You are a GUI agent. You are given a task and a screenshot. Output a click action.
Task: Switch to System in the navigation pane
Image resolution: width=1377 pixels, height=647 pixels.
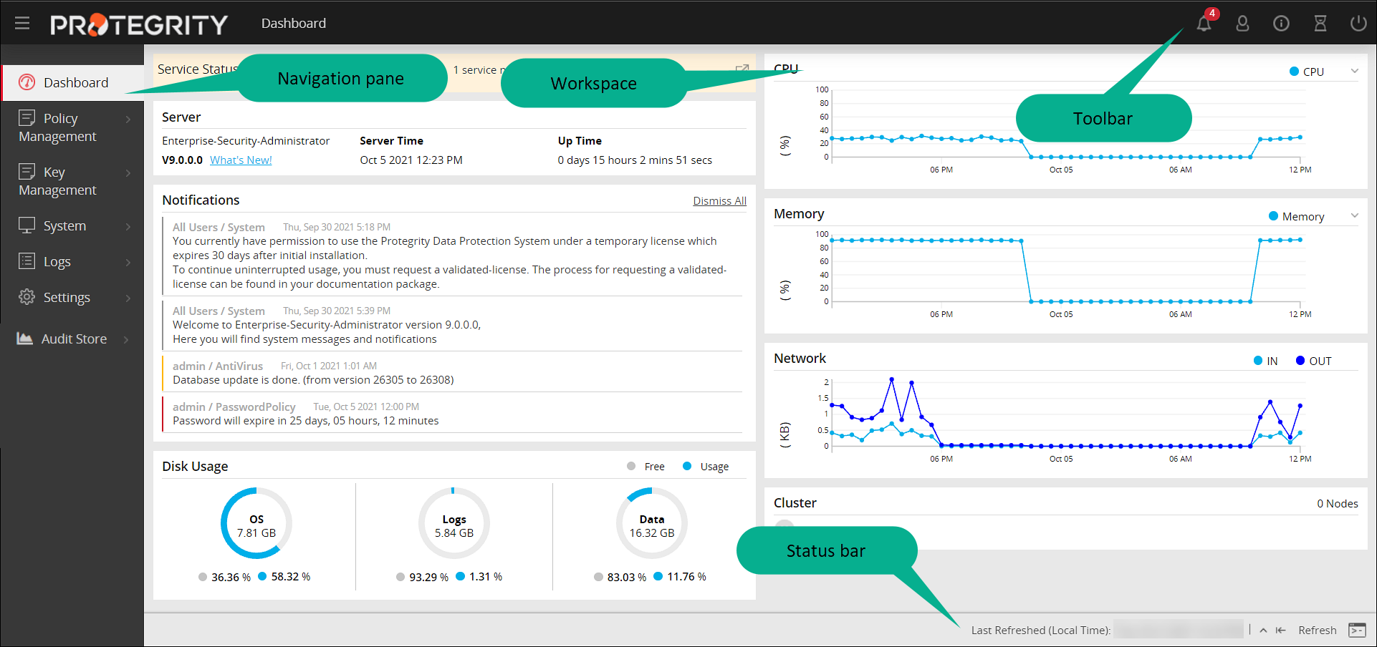63,225
